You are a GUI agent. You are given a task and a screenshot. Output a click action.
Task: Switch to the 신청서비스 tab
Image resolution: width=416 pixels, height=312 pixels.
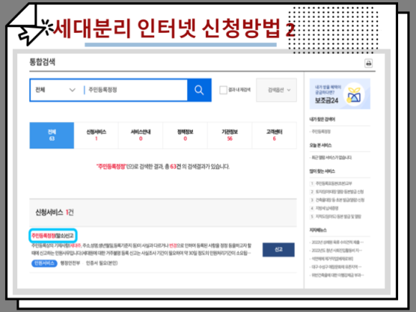[x=96, y=136]
